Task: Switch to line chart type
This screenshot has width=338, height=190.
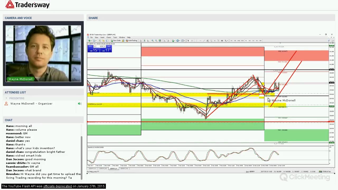Action: 148,40
